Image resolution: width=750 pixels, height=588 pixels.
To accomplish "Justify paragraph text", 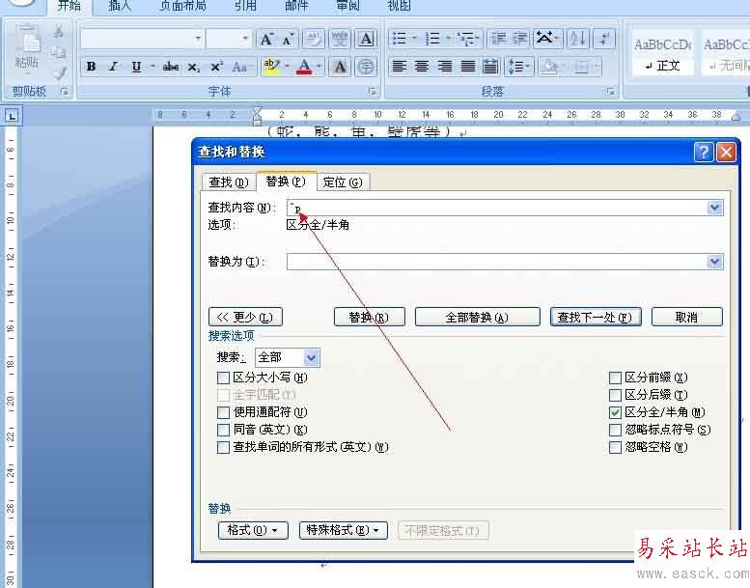I will (x=467, y=67).
